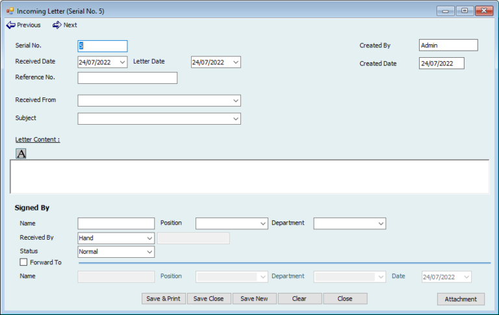Click into Reference No. field
499x315 pixels.
127,78
